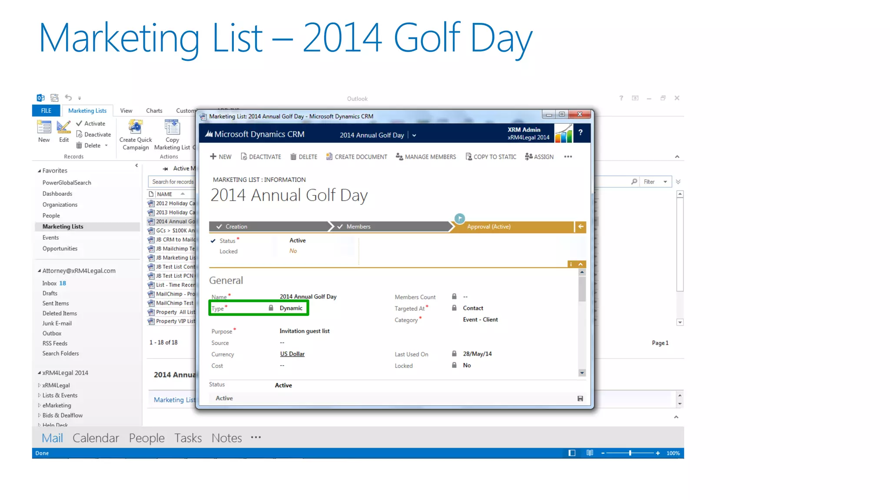Switch to People in Outlook navigation bar
This screenshot has width=890, height=500.
[x=147, y=438]
